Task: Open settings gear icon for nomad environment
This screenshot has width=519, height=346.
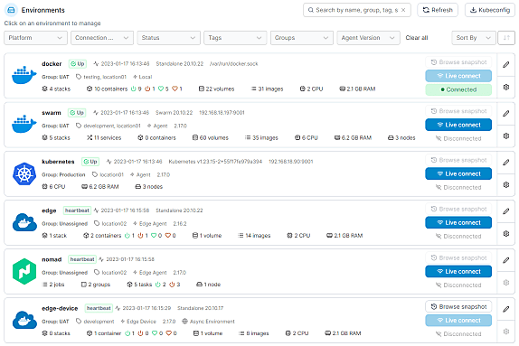Action: click(505, 283)
